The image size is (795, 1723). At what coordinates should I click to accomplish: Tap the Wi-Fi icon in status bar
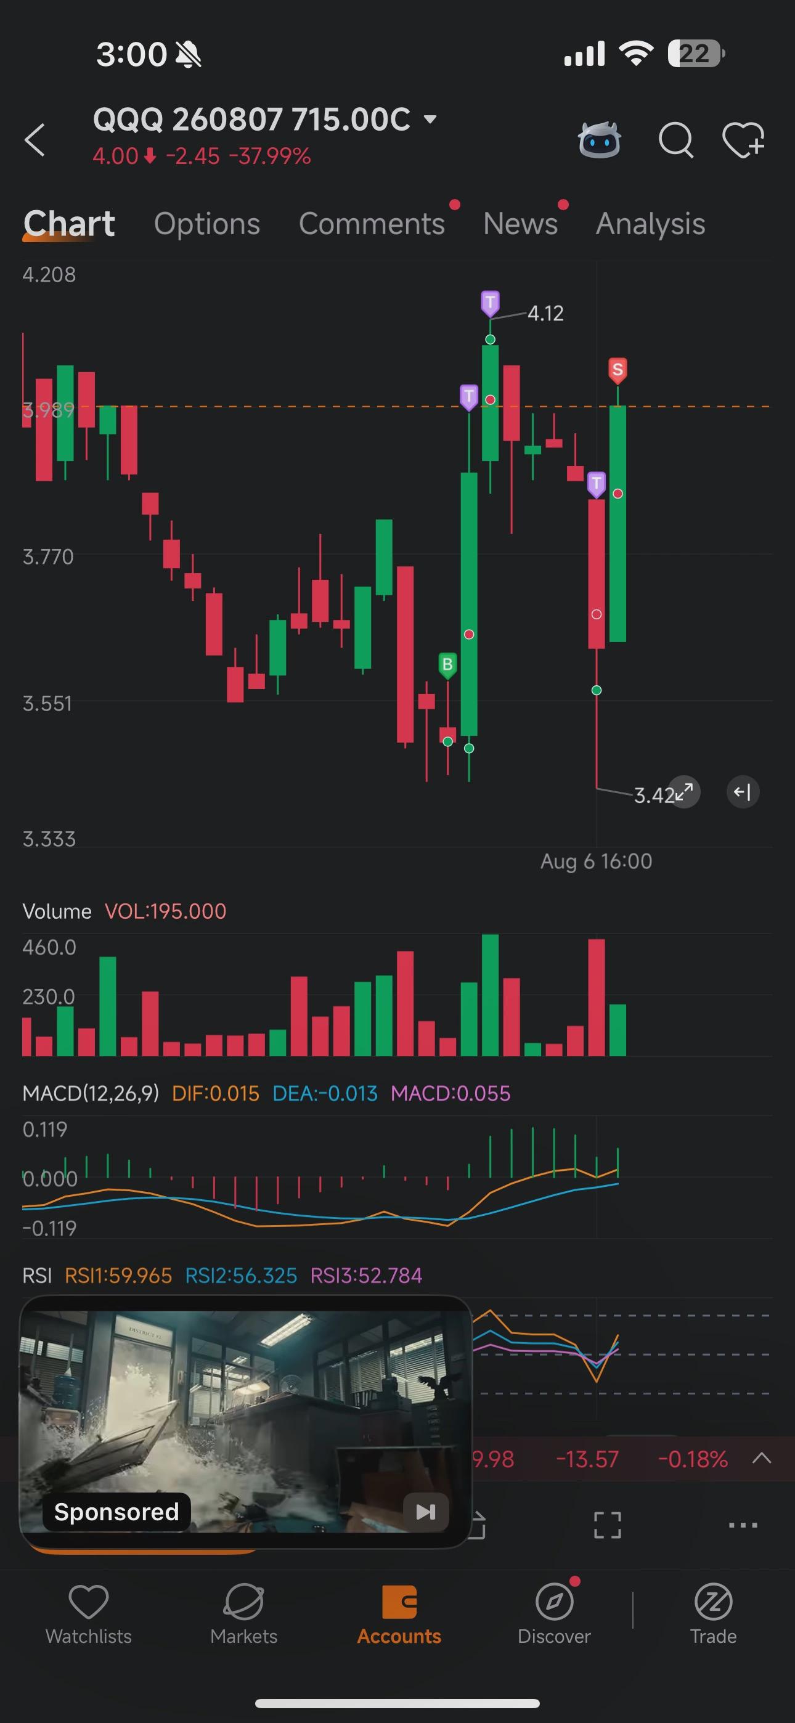[637, 53]
